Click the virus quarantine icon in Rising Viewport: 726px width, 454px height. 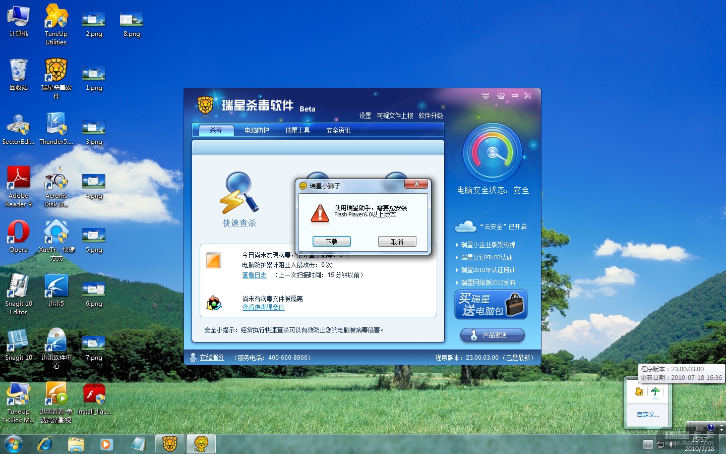[214, 303]
